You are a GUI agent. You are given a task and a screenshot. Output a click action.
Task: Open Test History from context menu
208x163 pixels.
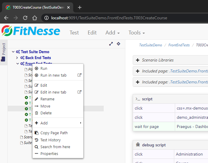[58, 140]
